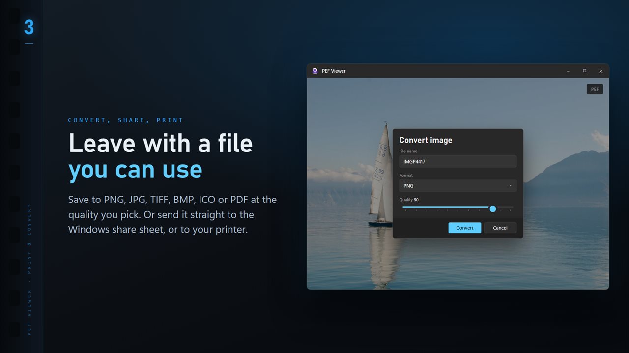Click the 'PEF Viewer' title text

pyautogui.click(x=334, y=71)
